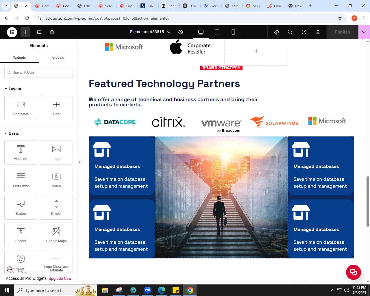Select the businessman on stairs image
Image resolution: width=370 pixels, height=296 pixels.
[x=221, y=197]
